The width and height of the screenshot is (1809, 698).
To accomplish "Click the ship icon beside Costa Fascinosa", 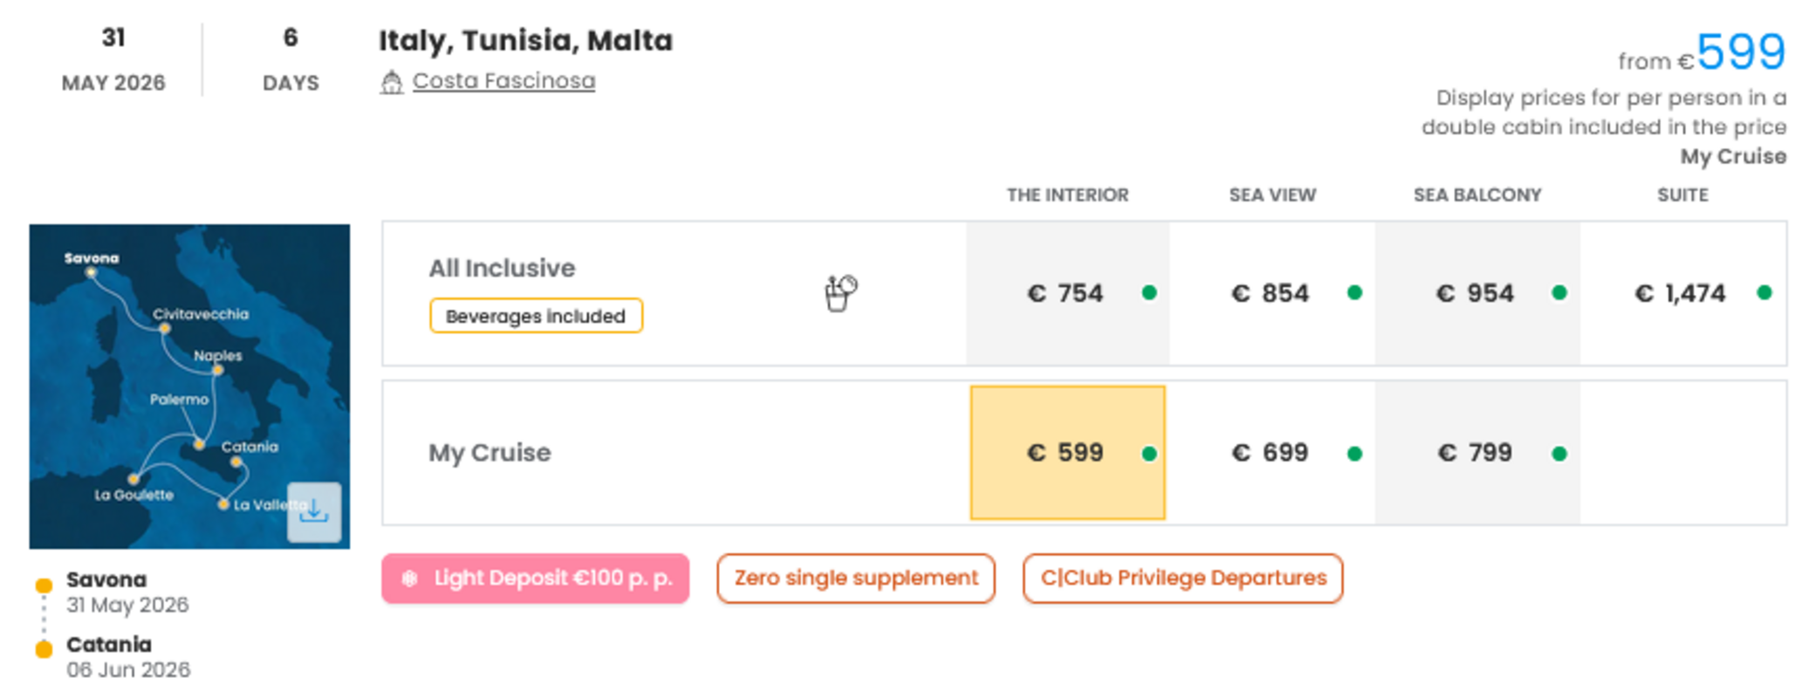I will coord(393,82).
